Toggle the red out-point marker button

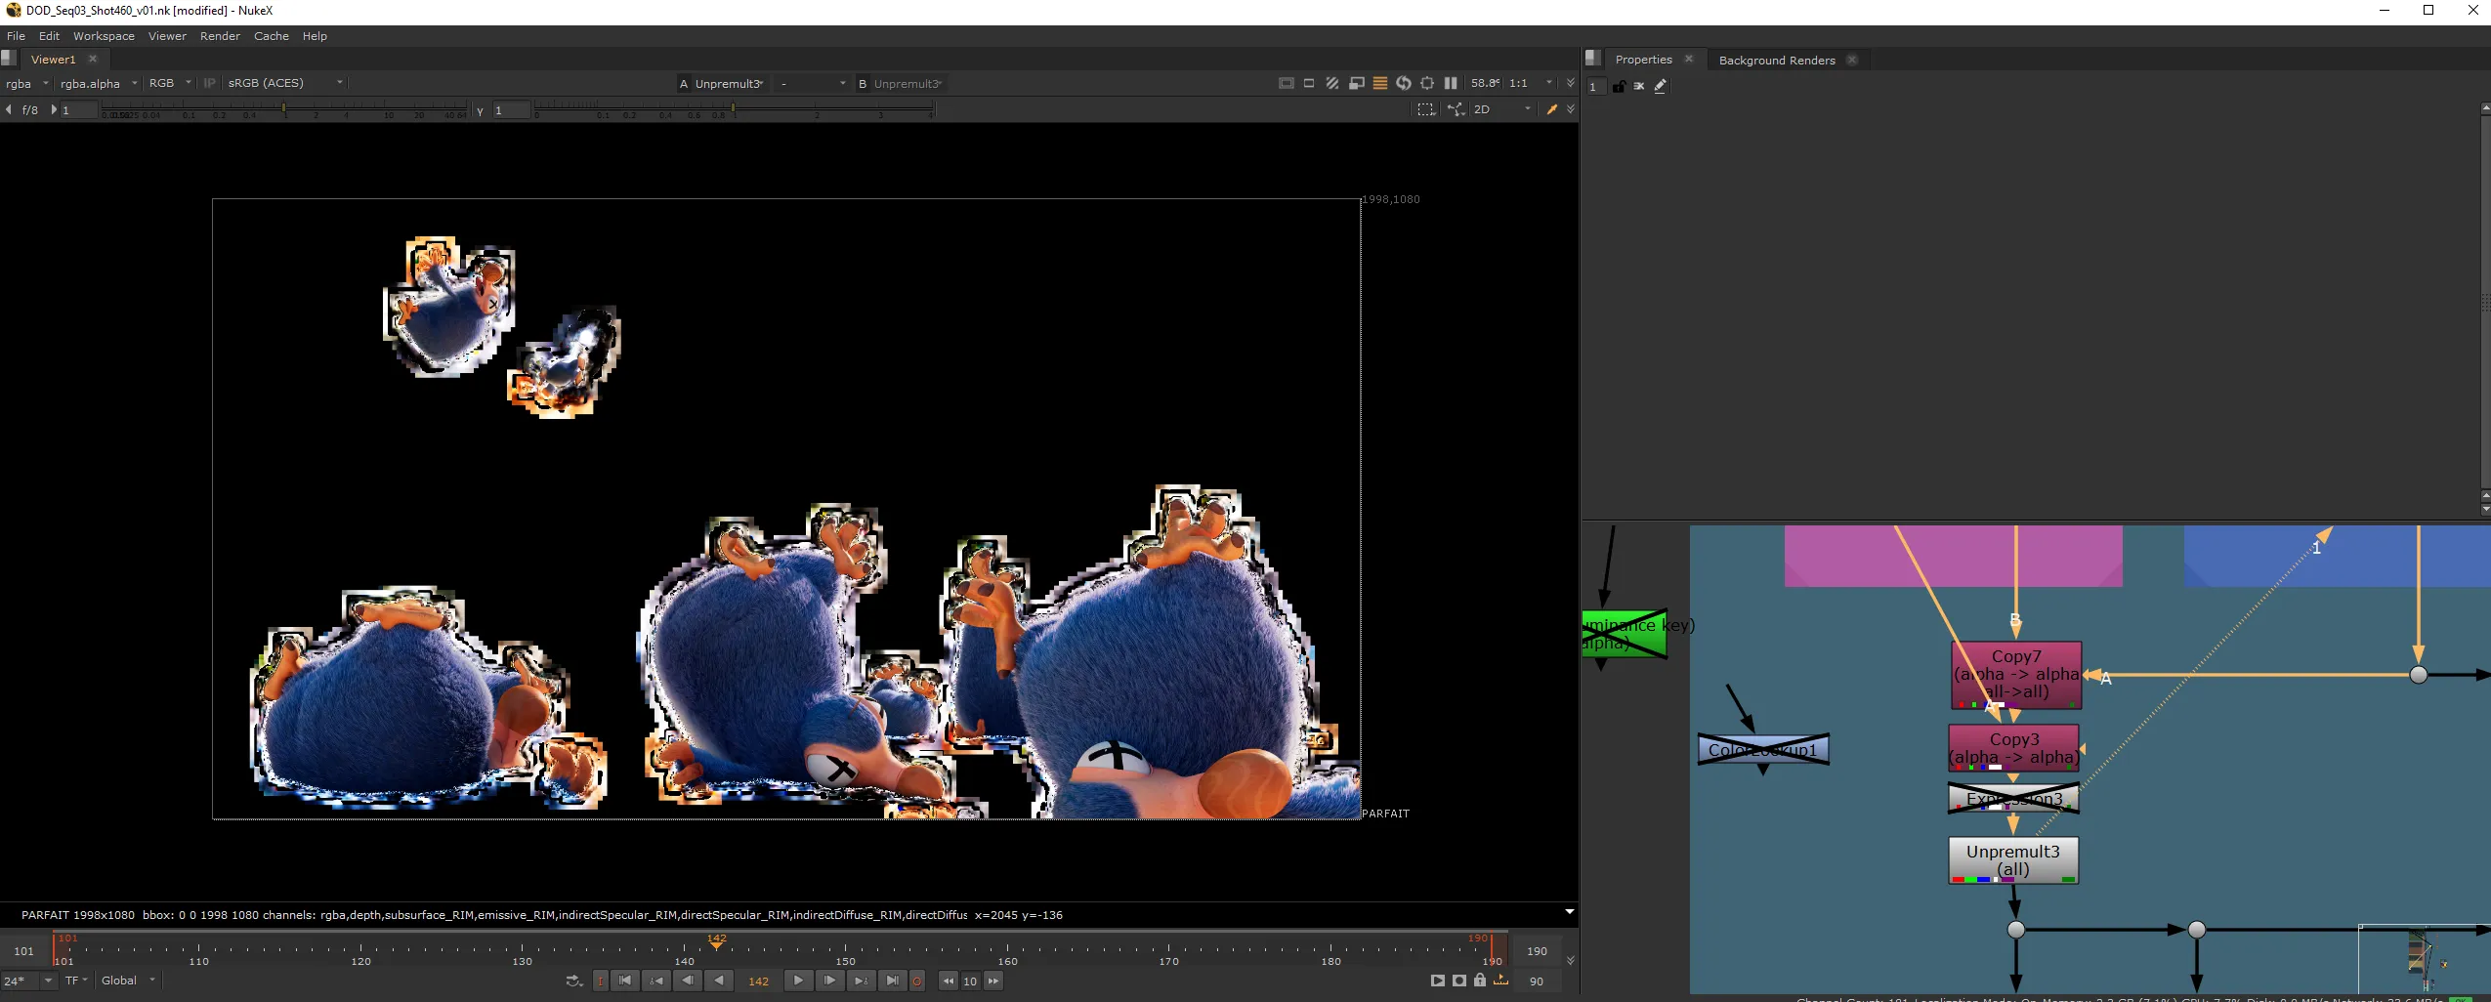pos(916,981)
